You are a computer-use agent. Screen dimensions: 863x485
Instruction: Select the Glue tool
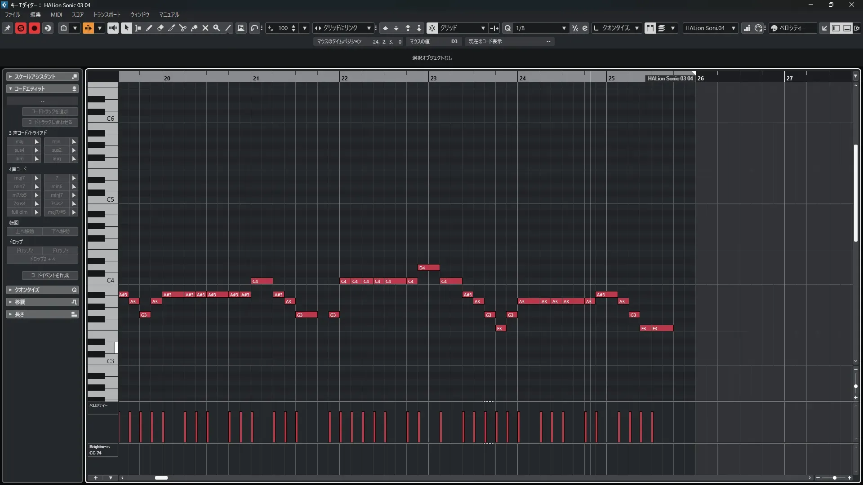194,28
